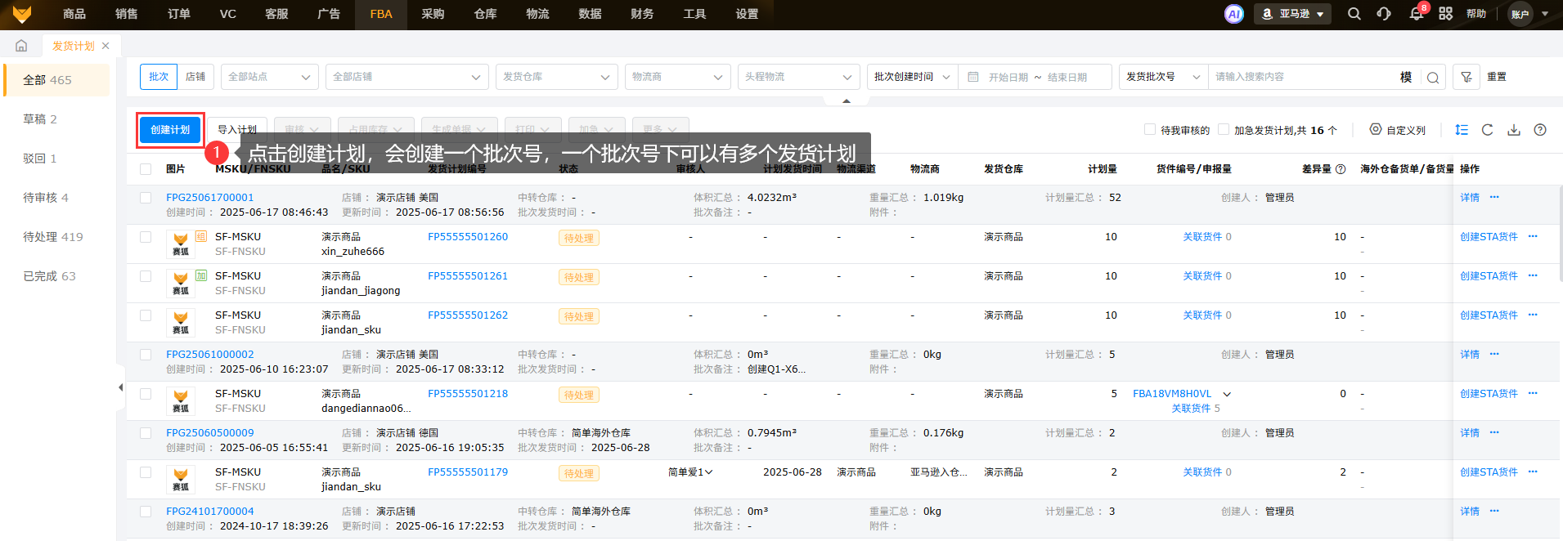Open the FBA menu in top navigation

pyautogui.click(x=381, y=14)
